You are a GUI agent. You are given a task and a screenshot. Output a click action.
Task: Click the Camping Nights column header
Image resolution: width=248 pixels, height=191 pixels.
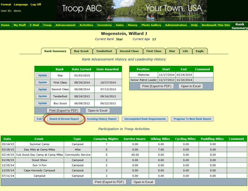click(x=106, y=139)
